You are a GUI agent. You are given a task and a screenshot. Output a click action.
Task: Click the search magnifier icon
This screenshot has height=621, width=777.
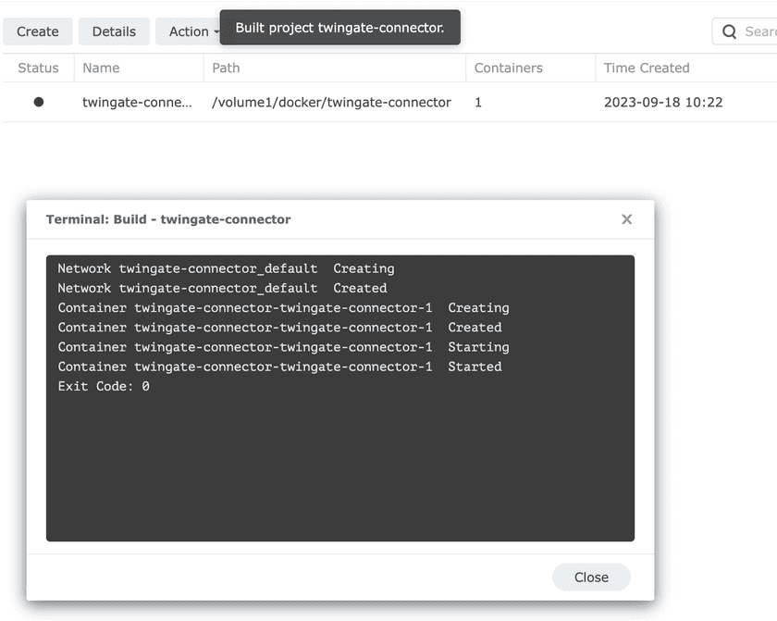(730, 31)
